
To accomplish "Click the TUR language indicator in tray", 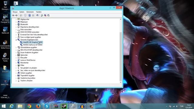I will (x=182, y=106).
